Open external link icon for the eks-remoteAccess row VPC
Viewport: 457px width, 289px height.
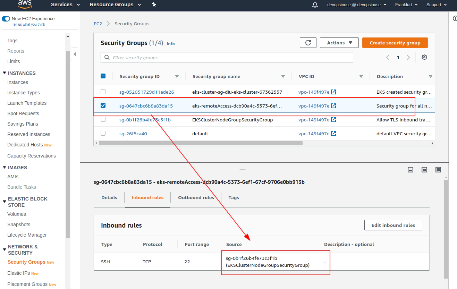[x=333, y=106]
